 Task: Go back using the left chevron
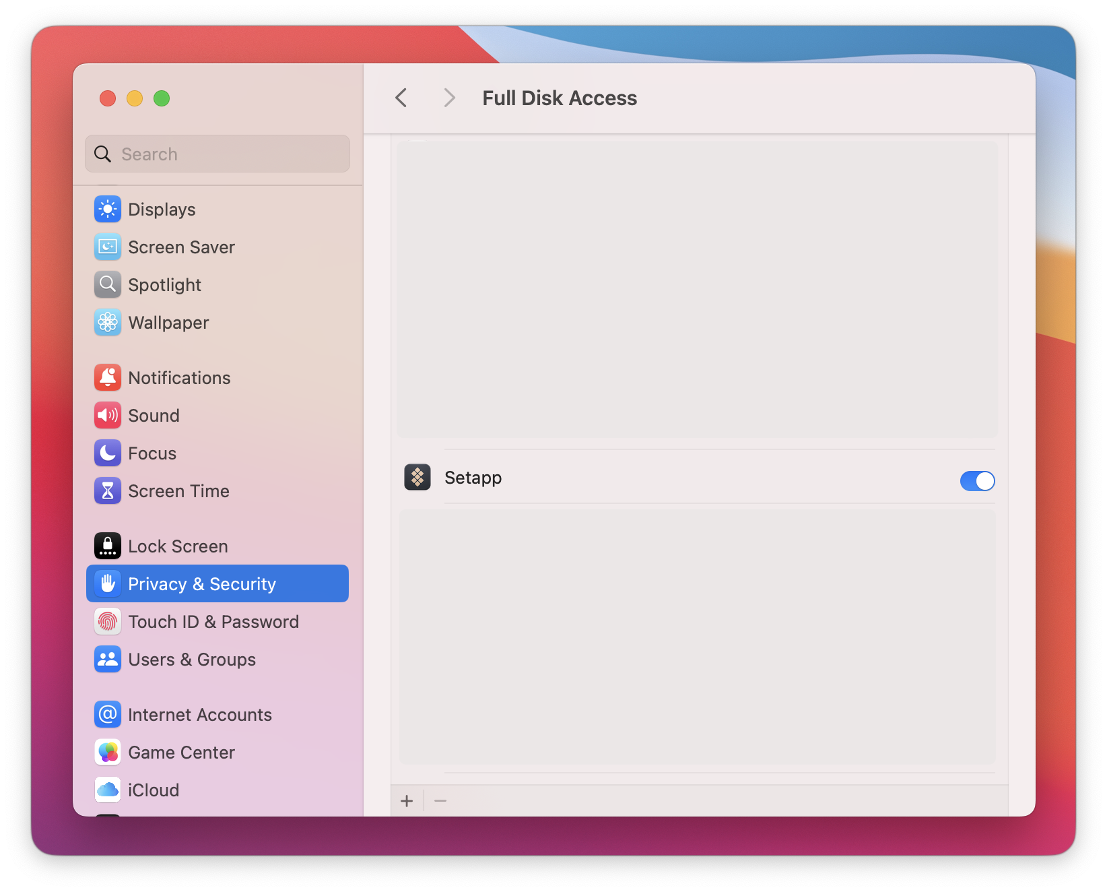point(401,98)
